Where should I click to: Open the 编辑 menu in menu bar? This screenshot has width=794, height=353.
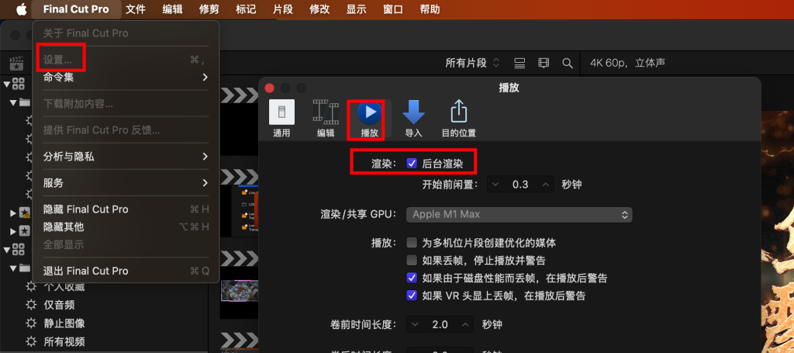pyautogui.click(x=172, y=9)
